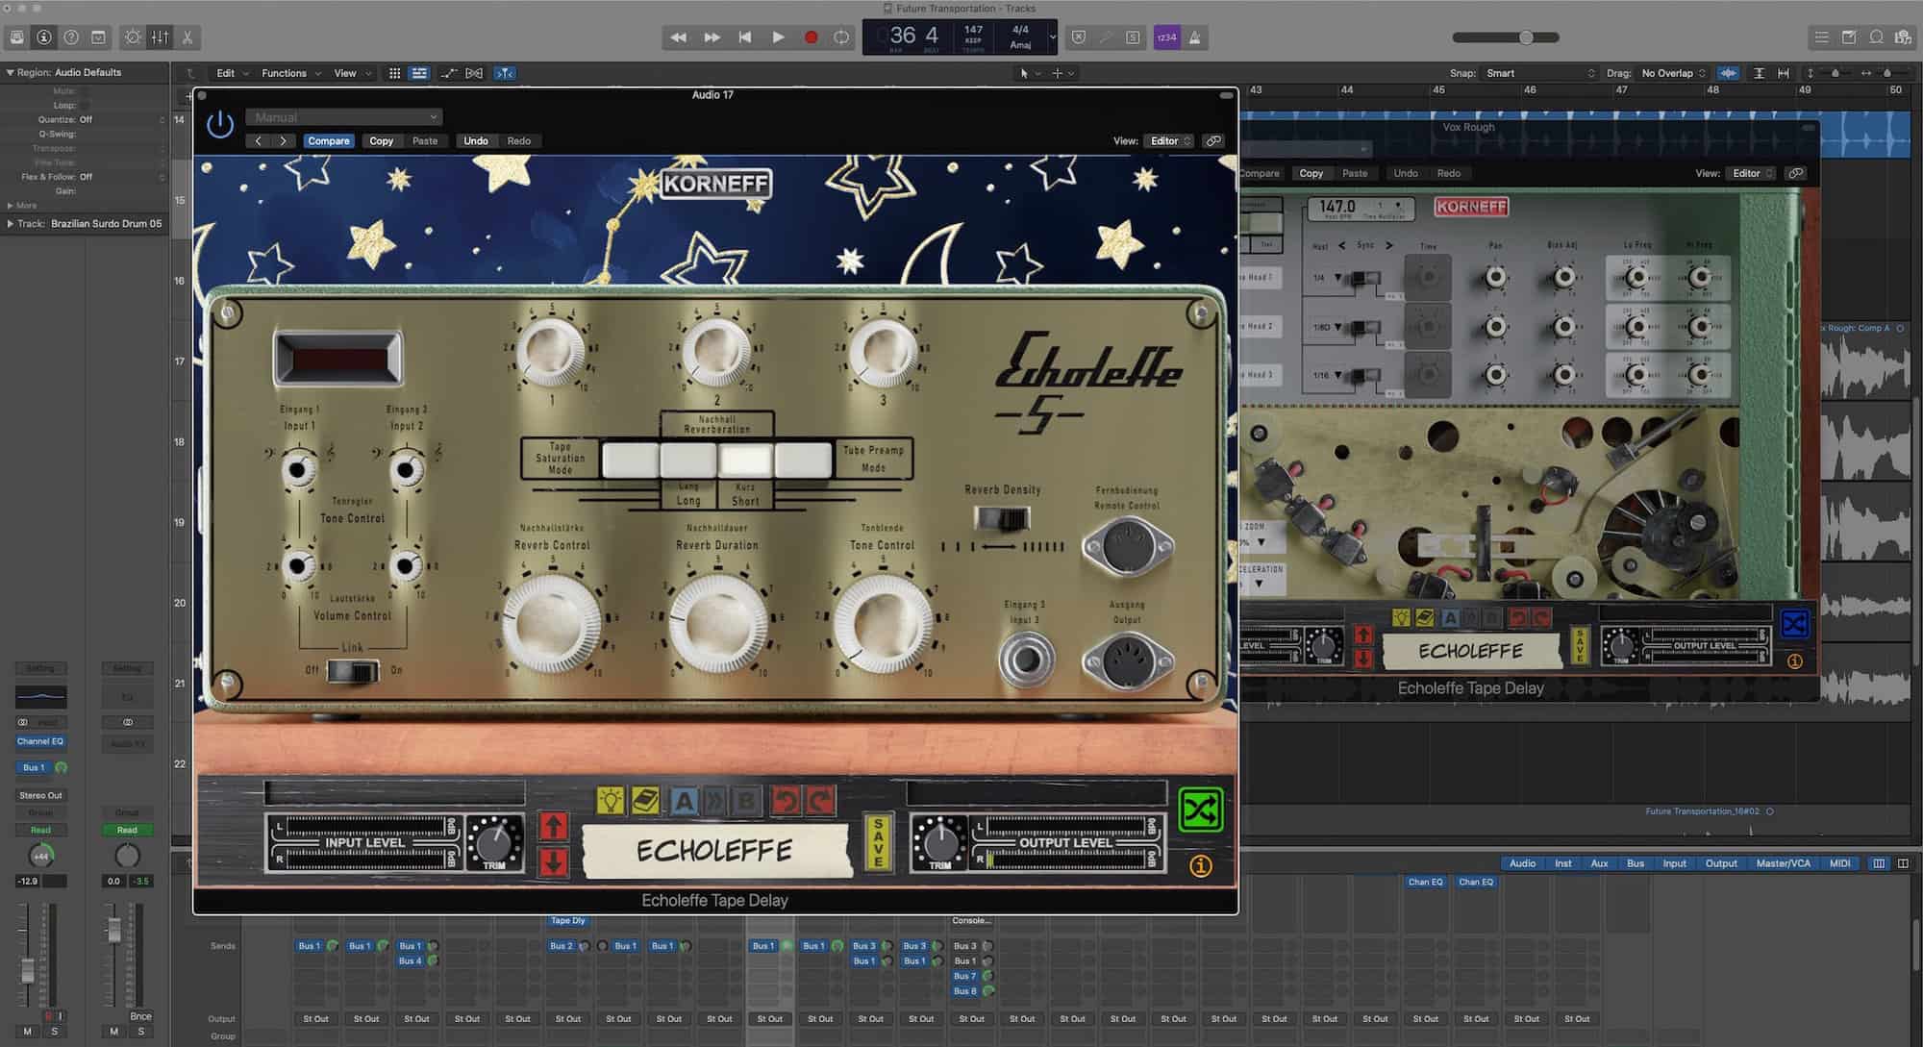Toggle the list view button in tracks toolbar
Screen dimensions: 1923x1047
(419, 73)
